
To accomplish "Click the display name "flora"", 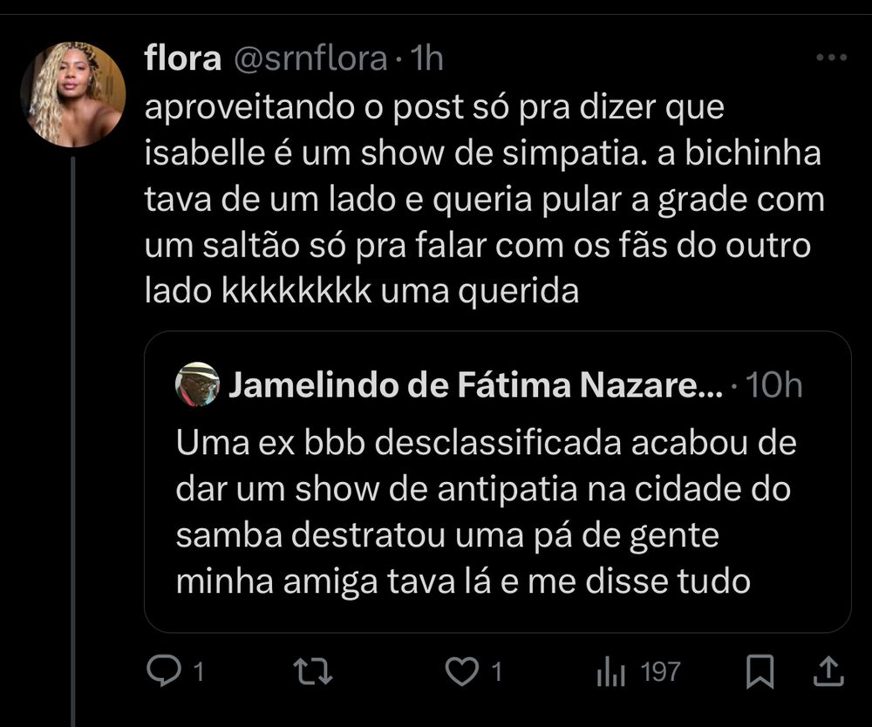I will [181, 58].
